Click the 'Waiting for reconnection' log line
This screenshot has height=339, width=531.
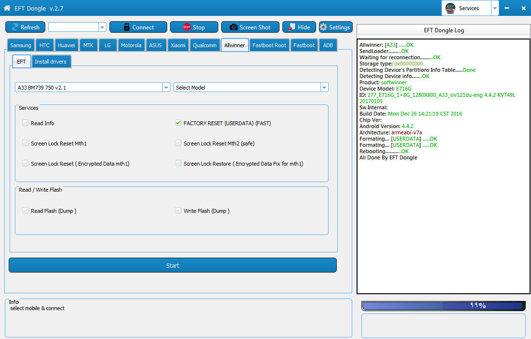tap(400, 57)
